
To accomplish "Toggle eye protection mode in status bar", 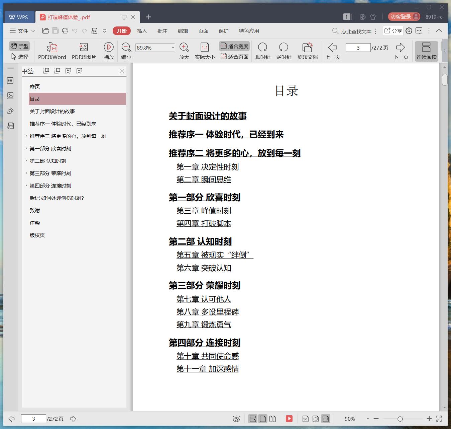I will pos(236,419).
